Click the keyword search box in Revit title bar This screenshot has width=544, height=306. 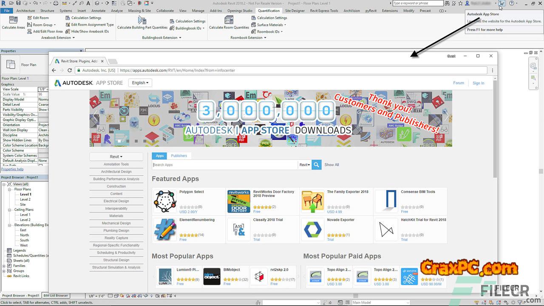(418, 3)
